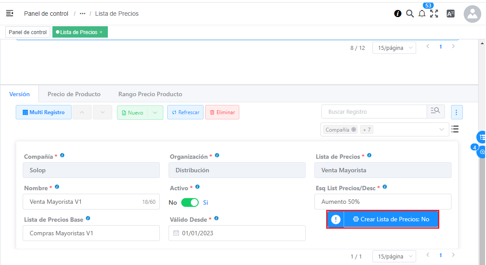Toggle the hamburger sidebar menu icon

(x=10, y=14)
